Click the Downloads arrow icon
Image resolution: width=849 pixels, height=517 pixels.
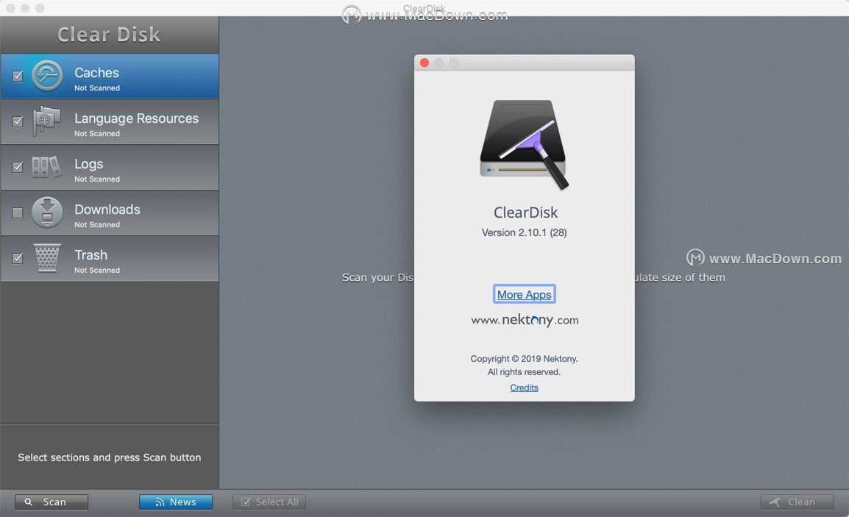(x=47, y=213)
